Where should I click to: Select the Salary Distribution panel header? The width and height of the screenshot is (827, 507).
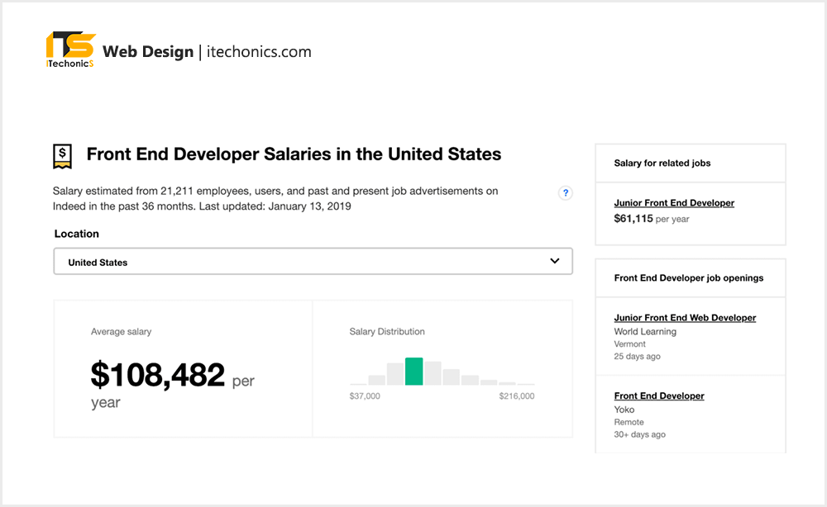point(386,331)
